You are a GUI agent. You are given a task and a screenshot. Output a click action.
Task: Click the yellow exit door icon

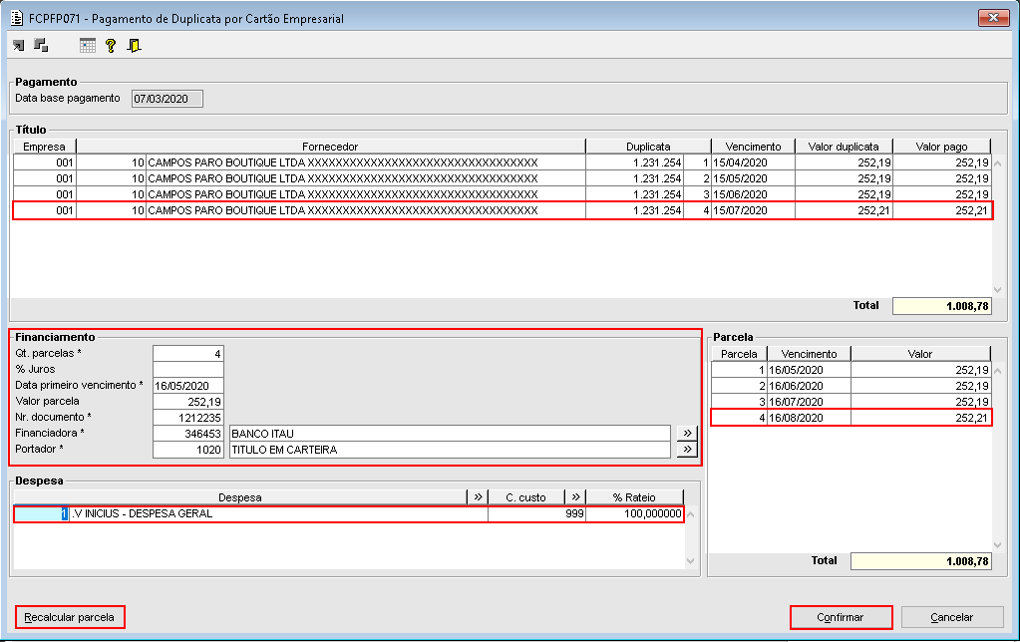(x=134, y=46)
